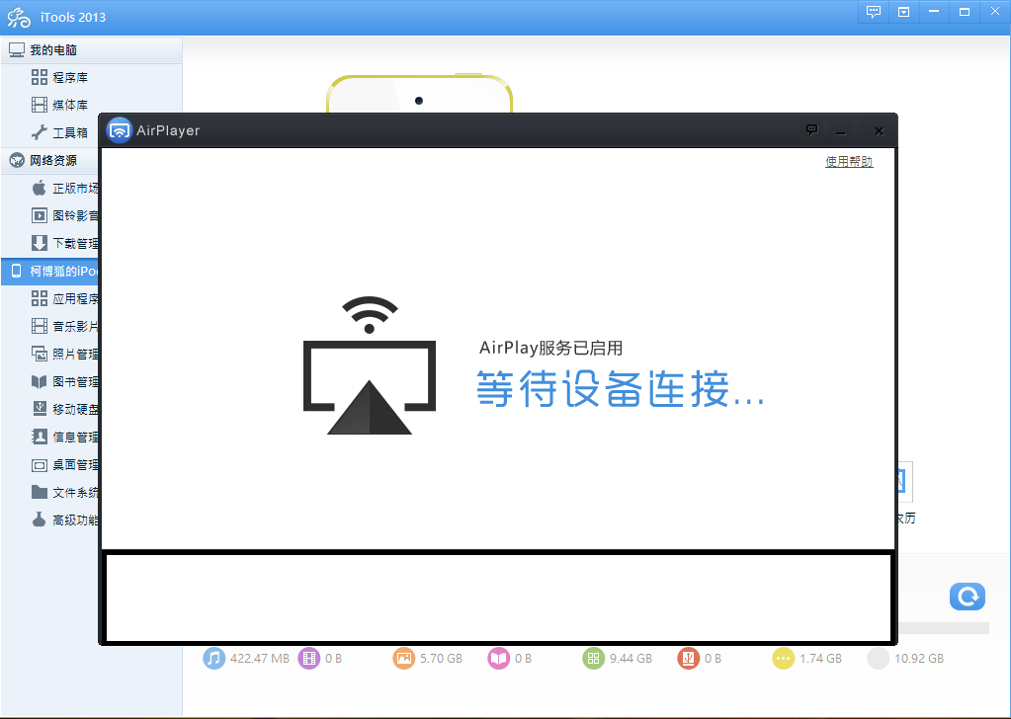Click the AirPlayer logo icon
1011x719 pixels.
click(120, 130)
